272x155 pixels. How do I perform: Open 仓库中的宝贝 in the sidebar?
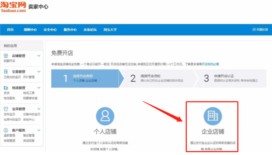click(x=12, y=120)
